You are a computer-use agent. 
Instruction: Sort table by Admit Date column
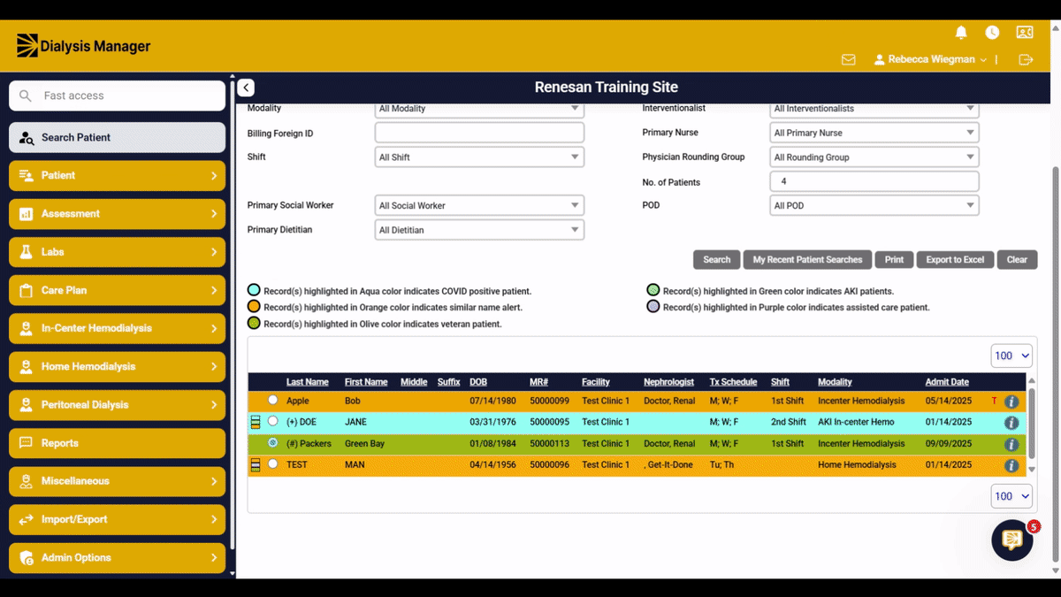tap(947, 382)
